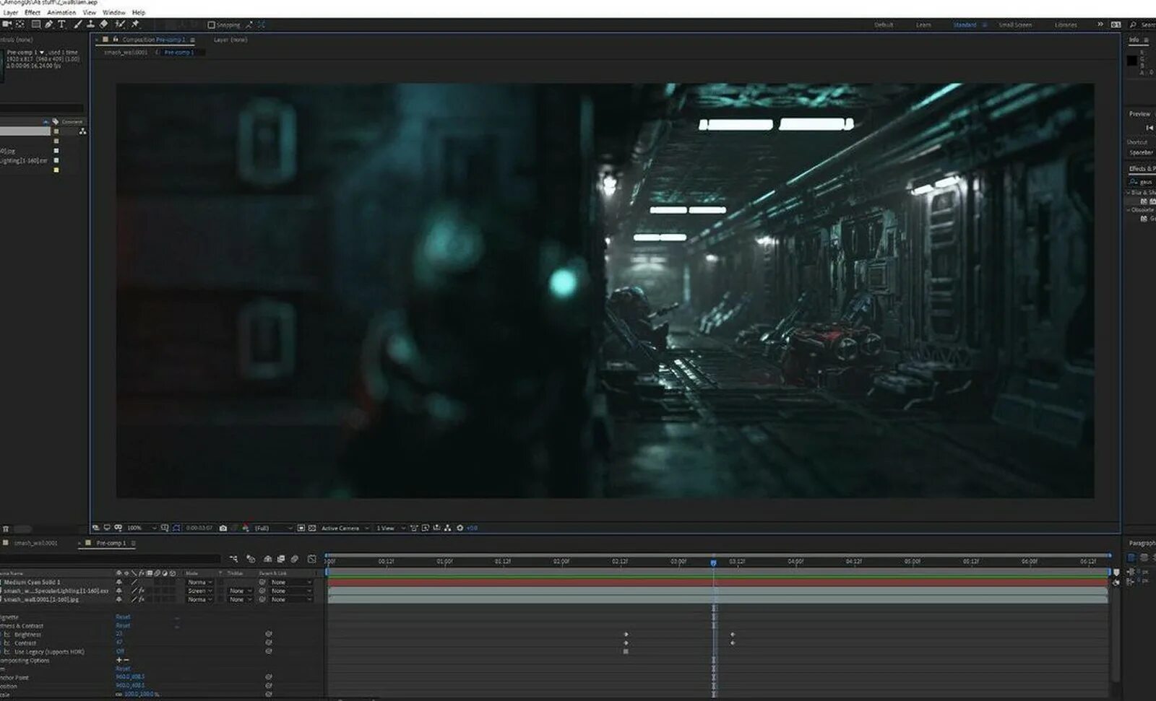The height and width of the screenshot is (701, 1156).
Task: Open the Window menu
Action: tap(113, 12)
